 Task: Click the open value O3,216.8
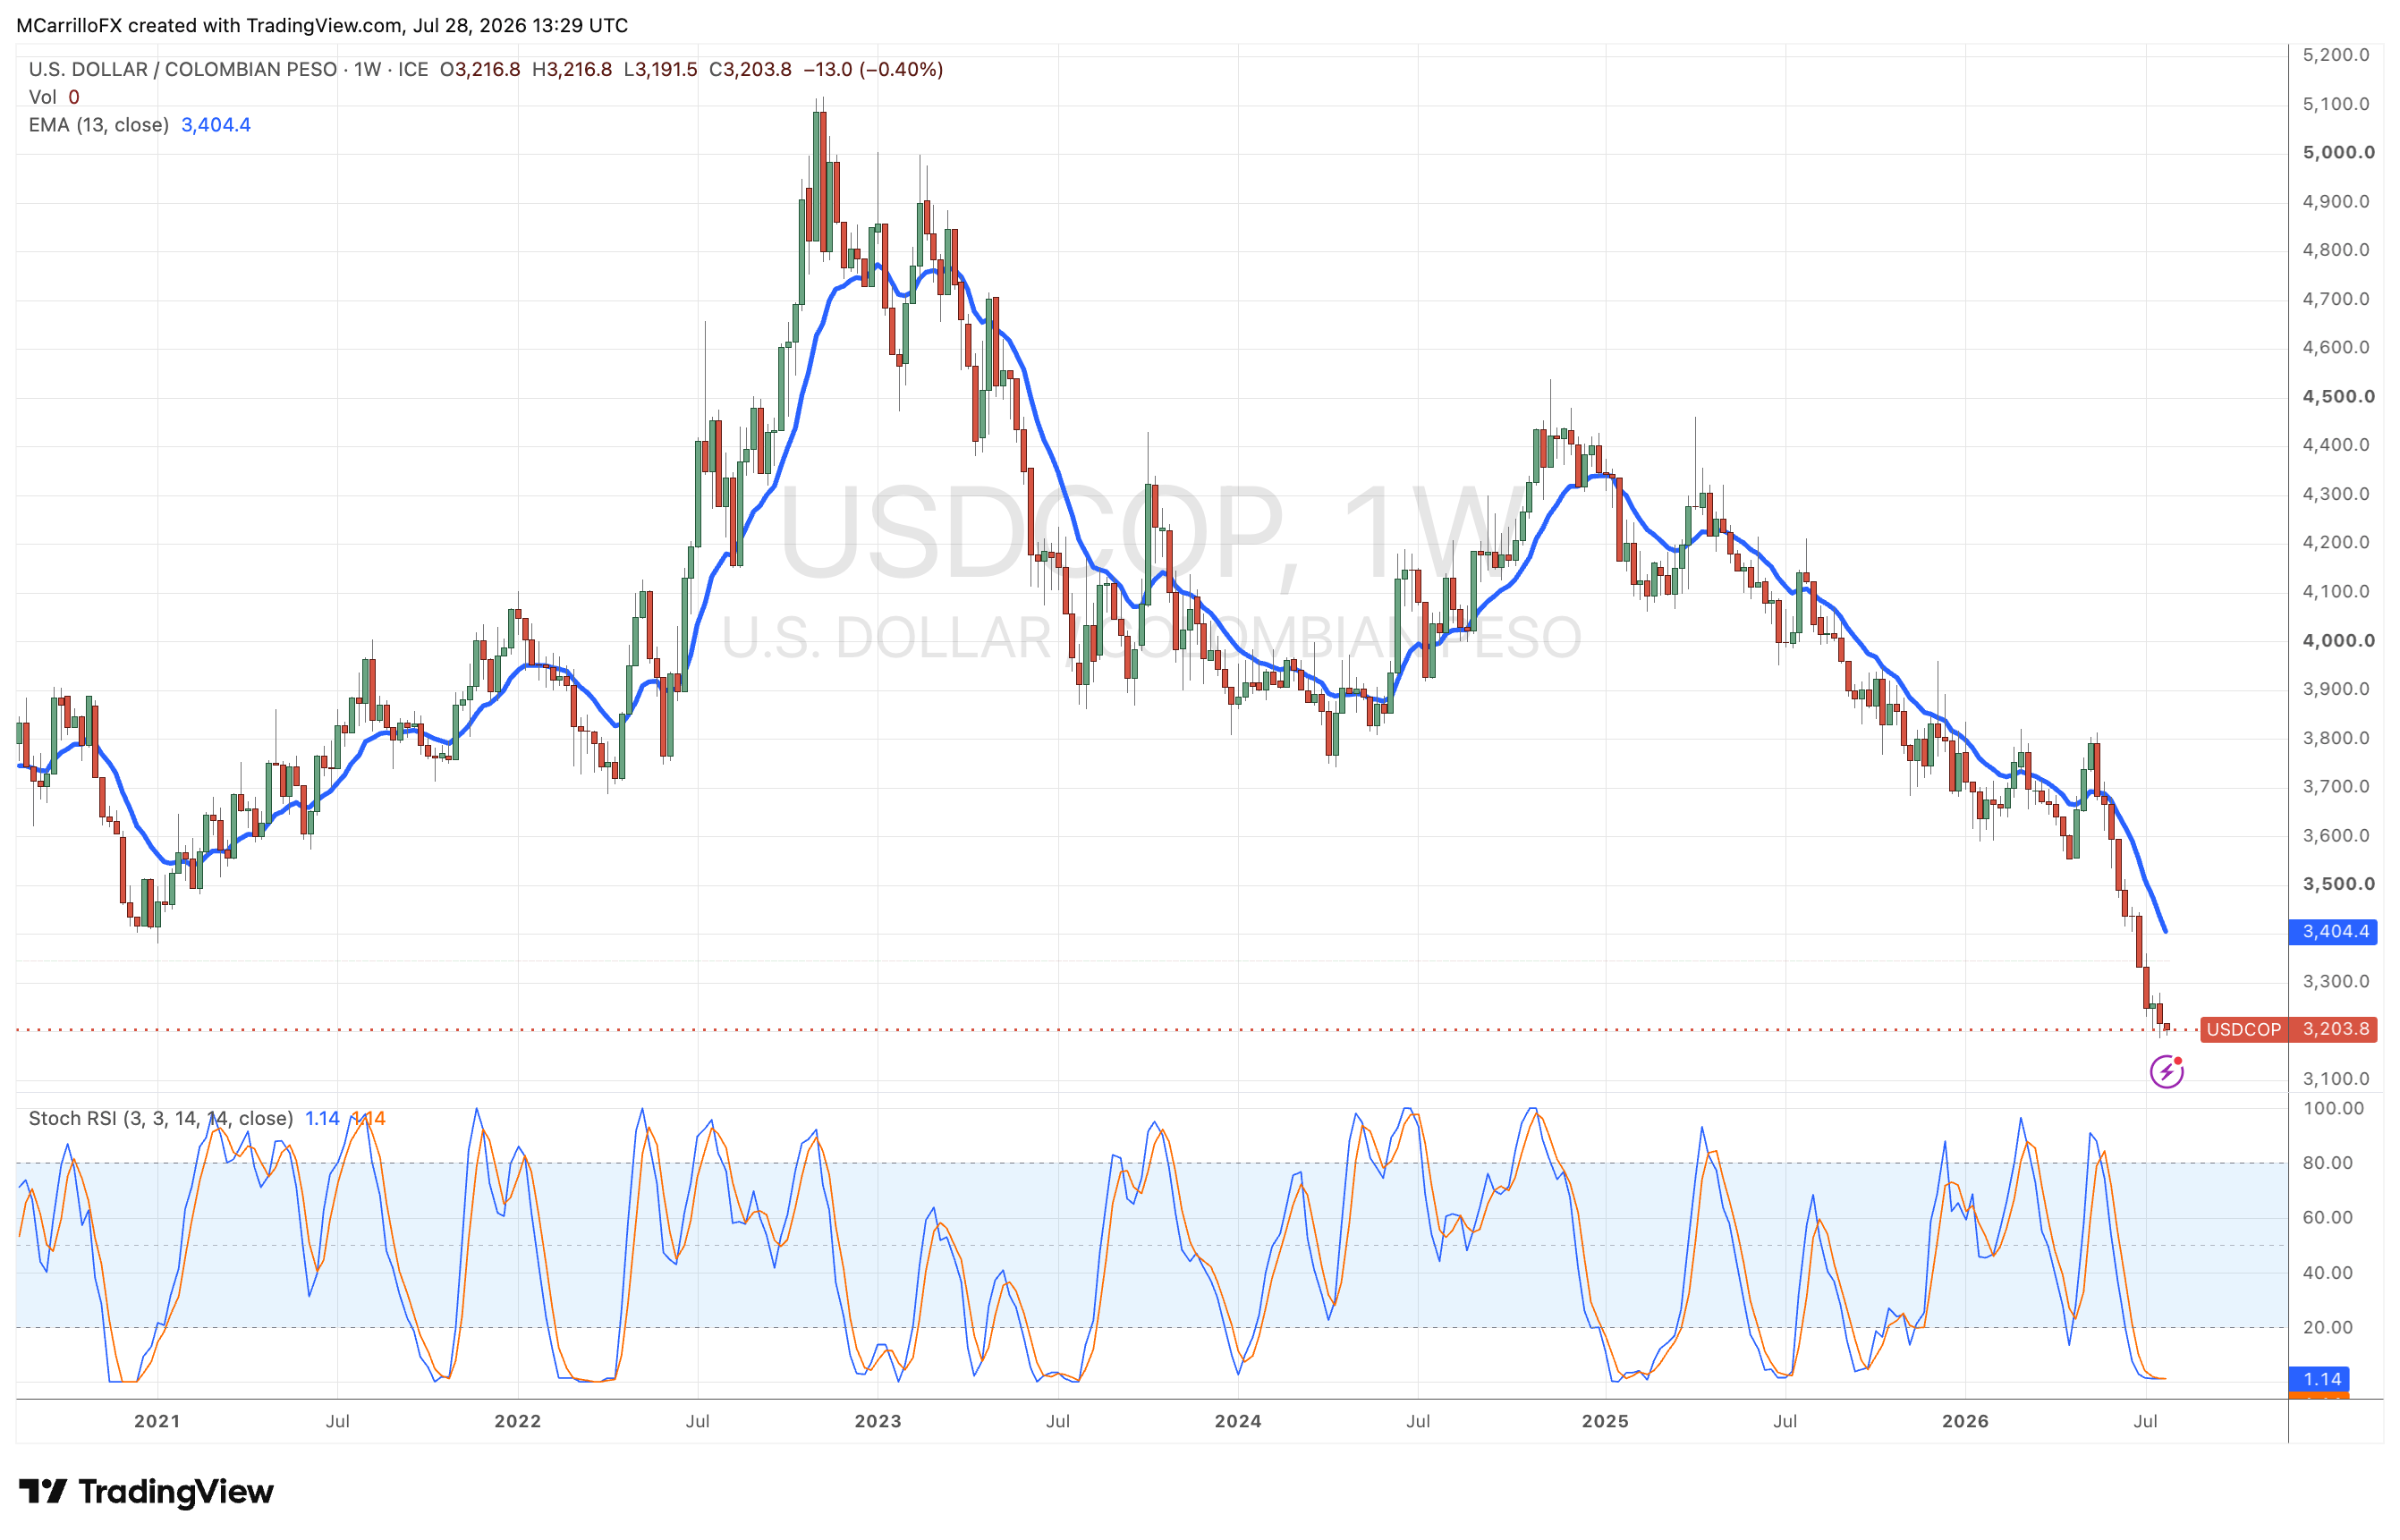coord(480,69)
